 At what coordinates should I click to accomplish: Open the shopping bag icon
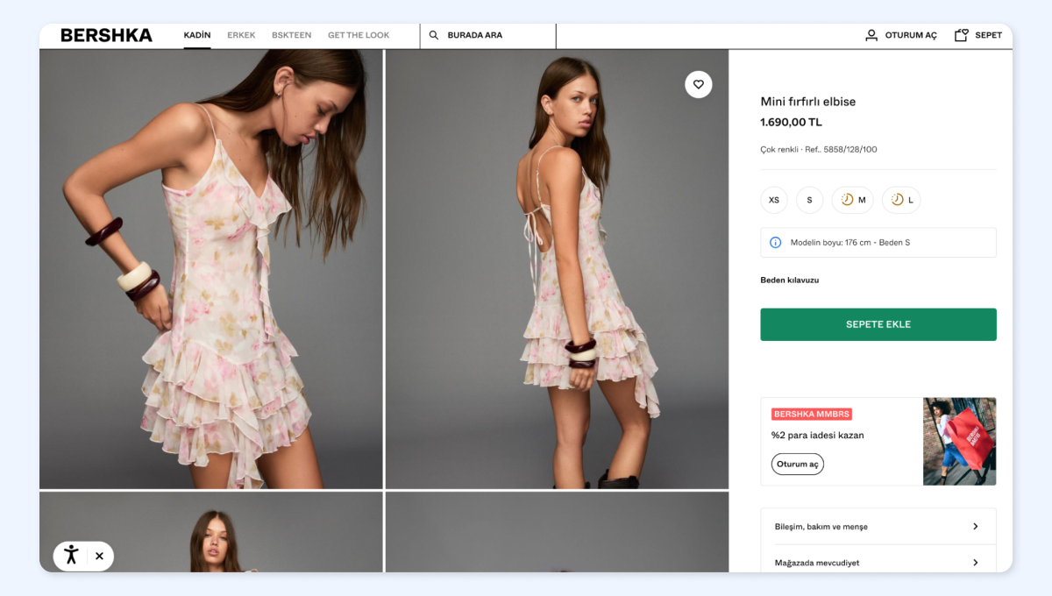962,36
